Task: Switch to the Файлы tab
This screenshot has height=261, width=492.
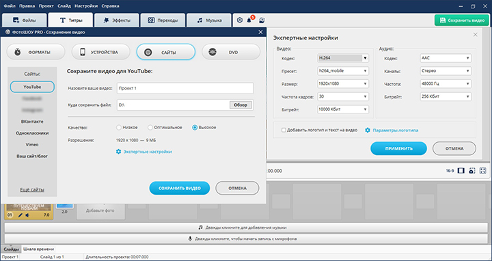Action: pyautogui.click(x=25, y=20)
